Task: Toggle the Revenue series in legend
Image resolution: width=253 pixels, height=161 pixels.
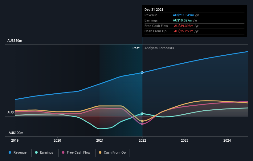Action: coord(18,153)
